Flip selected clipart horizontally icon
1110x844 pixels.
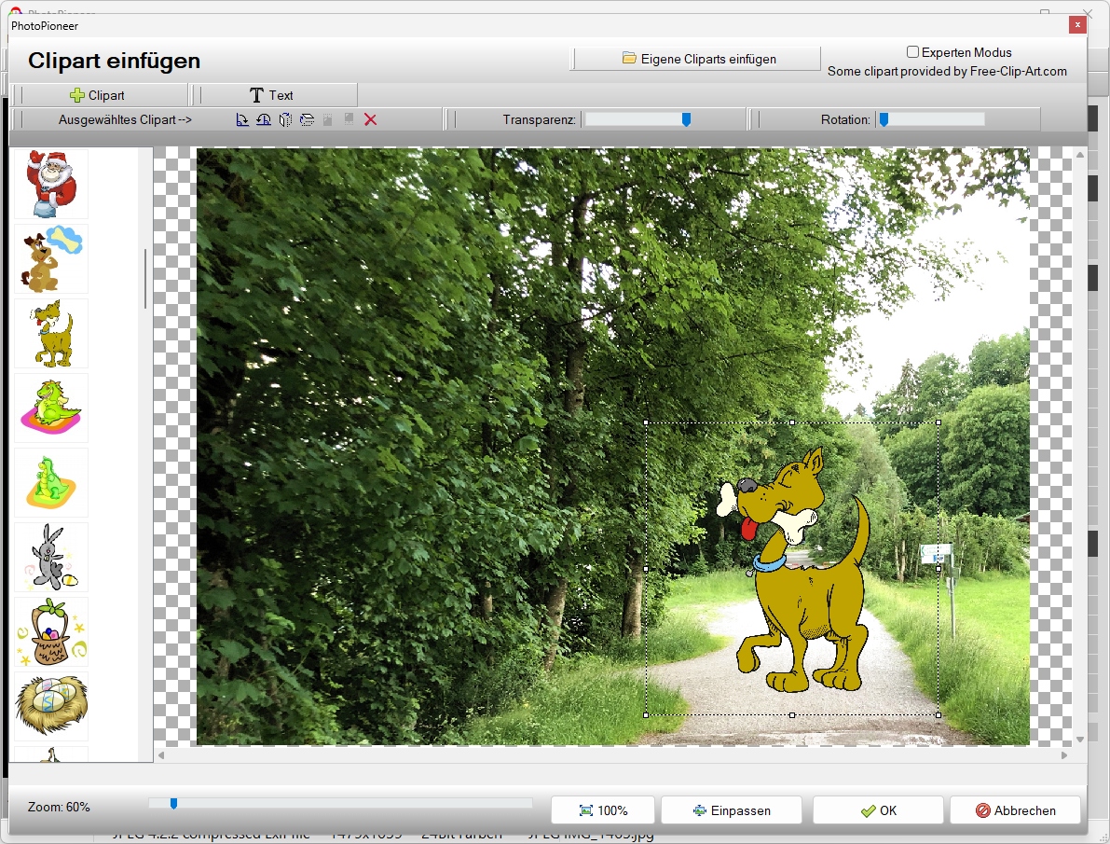click(x=285, y=119)
